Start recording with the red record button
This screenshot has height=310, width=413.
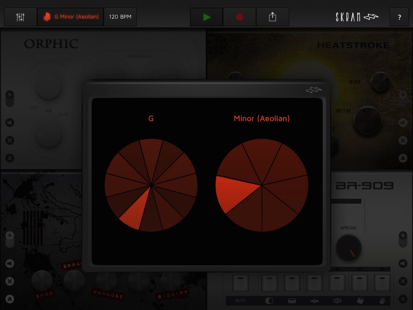tap(240, 17)
